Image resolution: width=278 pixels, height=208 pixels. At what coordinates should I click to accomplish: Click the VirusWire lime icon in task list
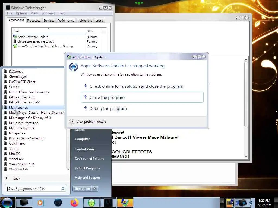click(x=15, y=46)
